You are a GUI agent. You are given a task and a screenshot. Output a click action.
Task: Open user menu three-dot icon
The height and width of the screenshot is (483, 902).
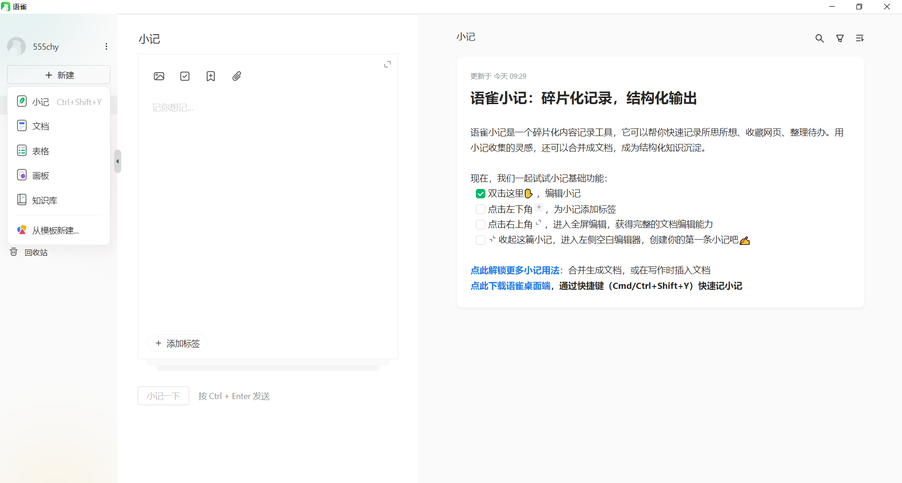[x=106, y=46]
